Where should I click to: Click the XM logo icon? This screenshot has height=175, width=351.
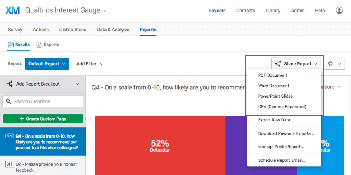12,10
